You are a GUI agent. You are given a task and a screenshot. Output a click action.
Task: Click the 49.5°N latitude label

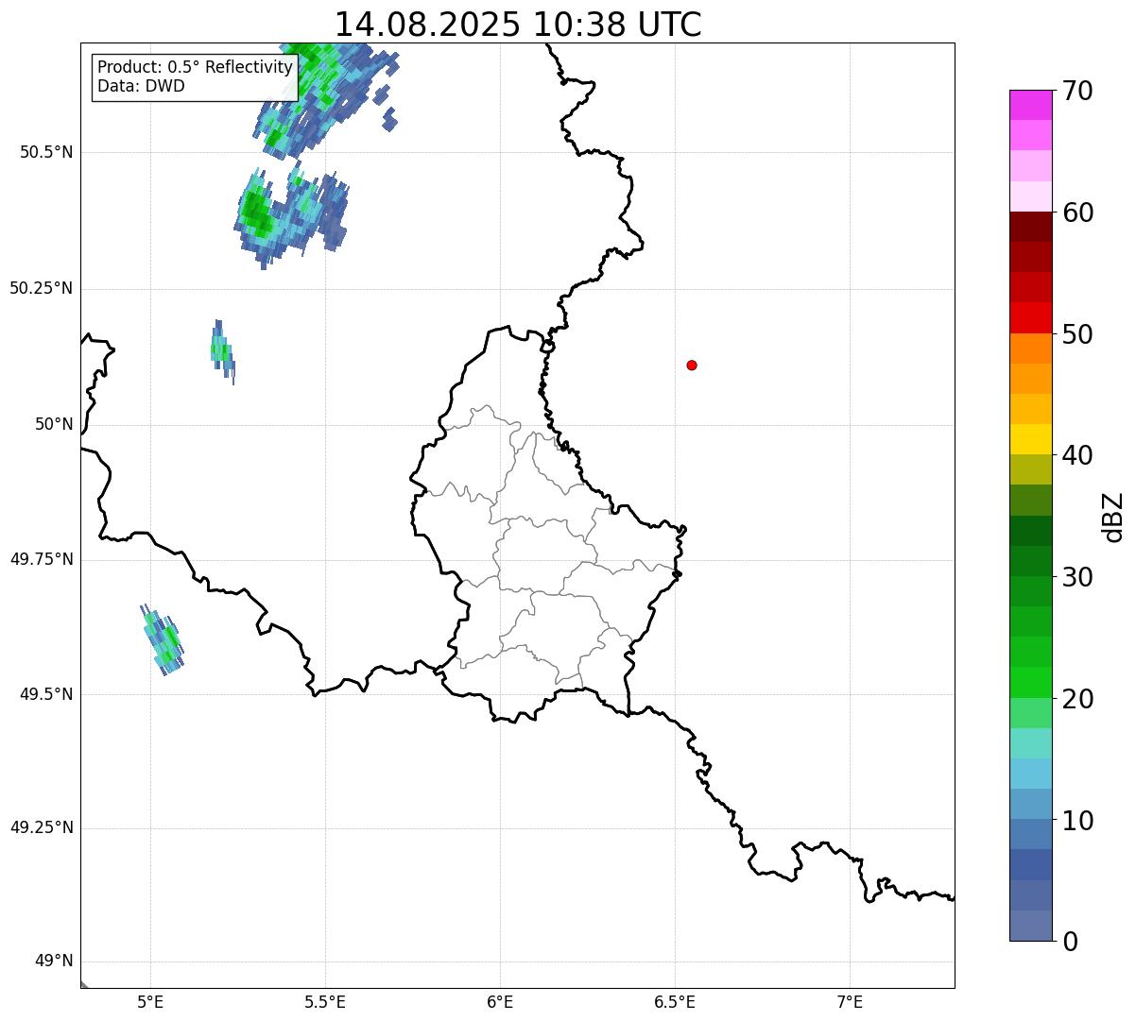(46, 694)
